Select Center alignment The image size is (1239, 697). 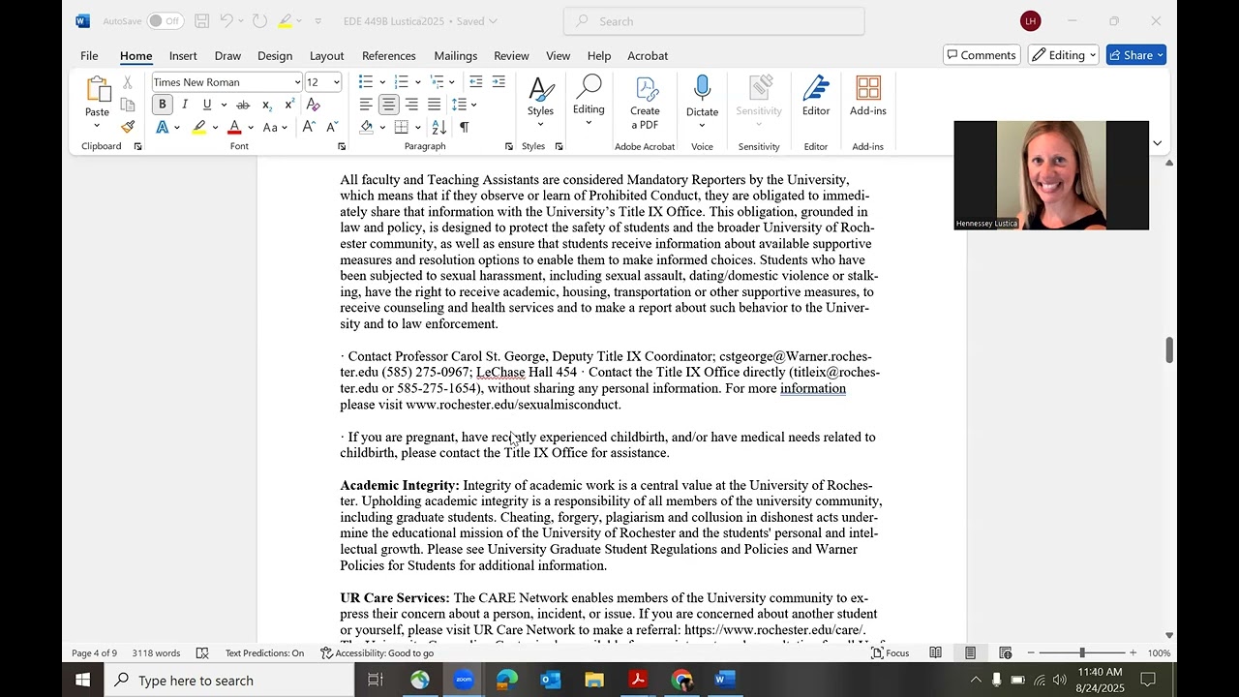(x=388, y=105)
